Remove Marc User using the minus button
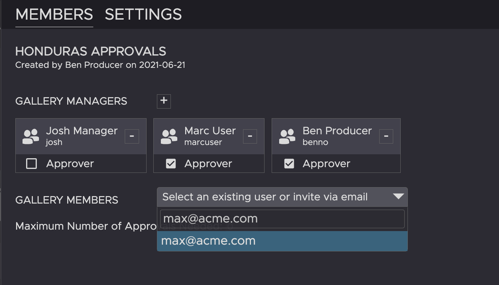This screenshot has width=499, height=285. tap(250, 136)
